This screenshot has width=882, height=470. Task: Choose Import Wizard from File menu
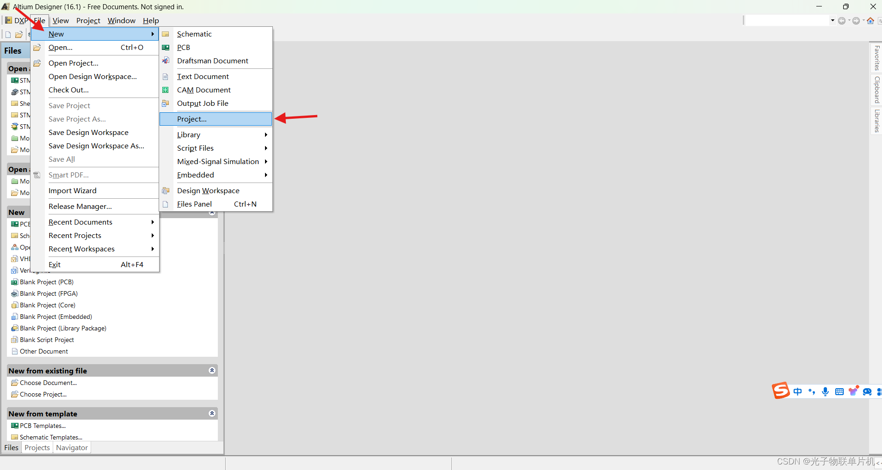95,191
